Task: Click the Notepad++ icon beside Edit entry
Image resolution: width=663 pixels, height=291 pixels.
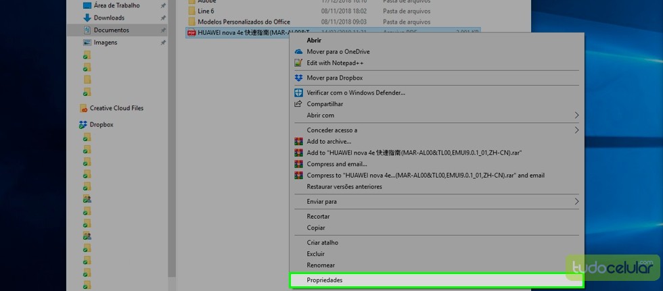Action: pos(298,63)
